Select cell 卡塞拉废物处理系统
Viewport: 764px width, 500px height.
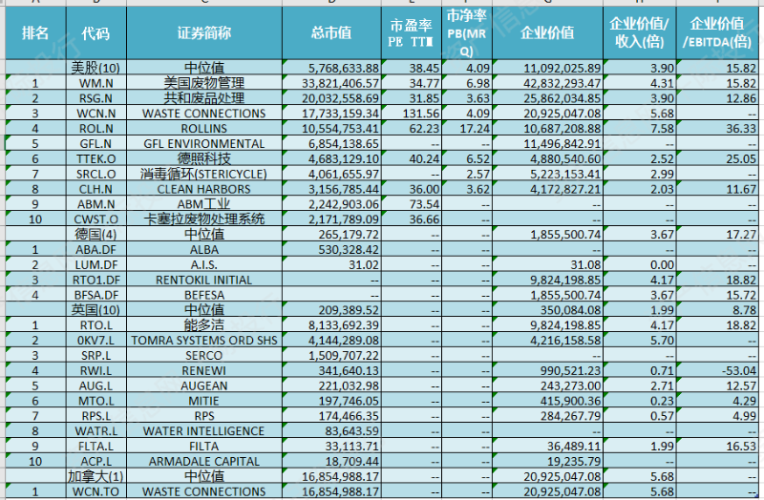(204, 219)
